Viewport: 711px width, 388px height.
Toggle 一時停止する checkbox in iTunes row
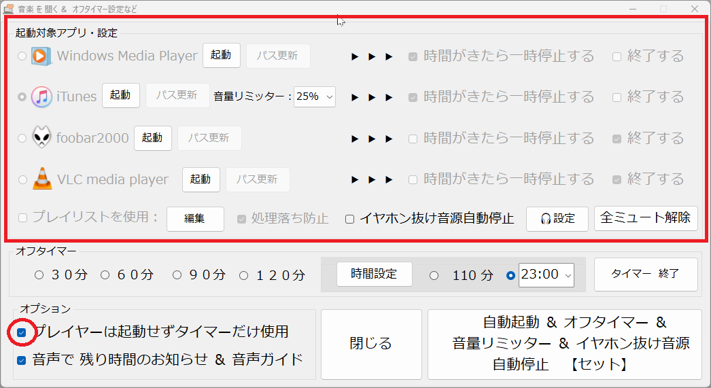pyautogui.click(x=413, y=97)
